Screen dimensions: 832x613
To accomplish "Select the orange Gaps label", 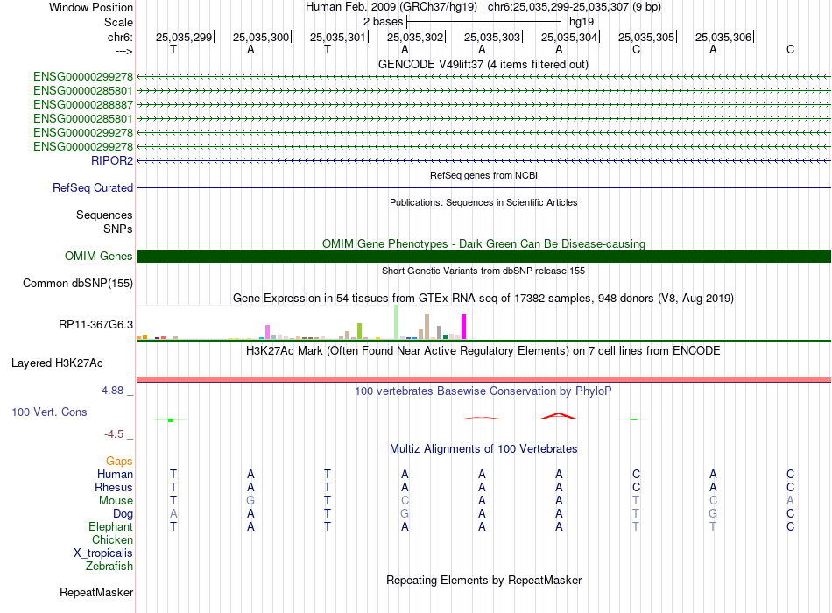I will coord(119,462).
